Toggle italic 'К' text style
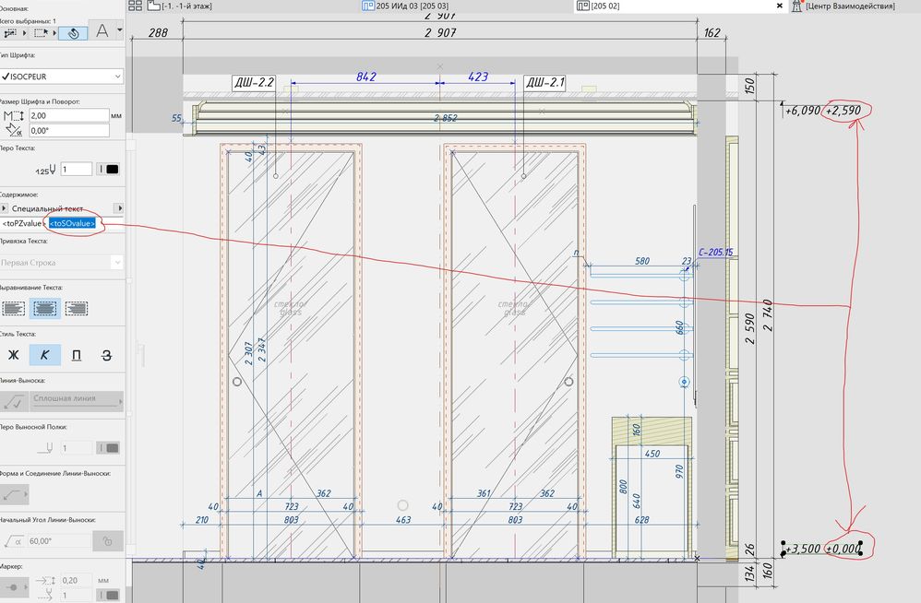The image size is (921, 603). click(45, 355)
